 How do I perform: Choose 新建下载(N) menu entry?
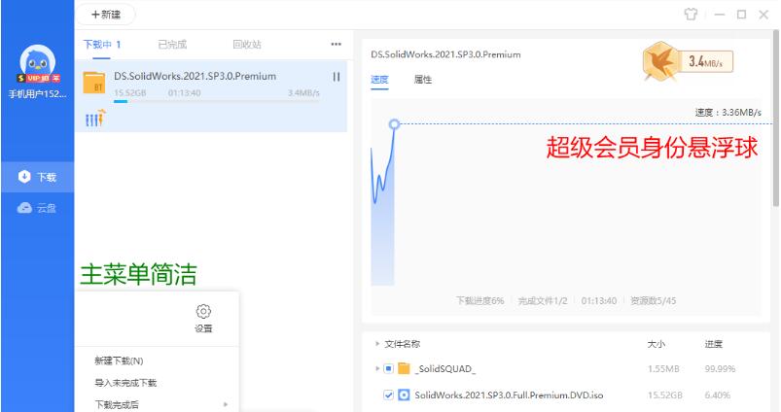(119, 360)
